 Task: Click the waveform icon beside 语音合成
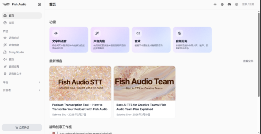5,38
